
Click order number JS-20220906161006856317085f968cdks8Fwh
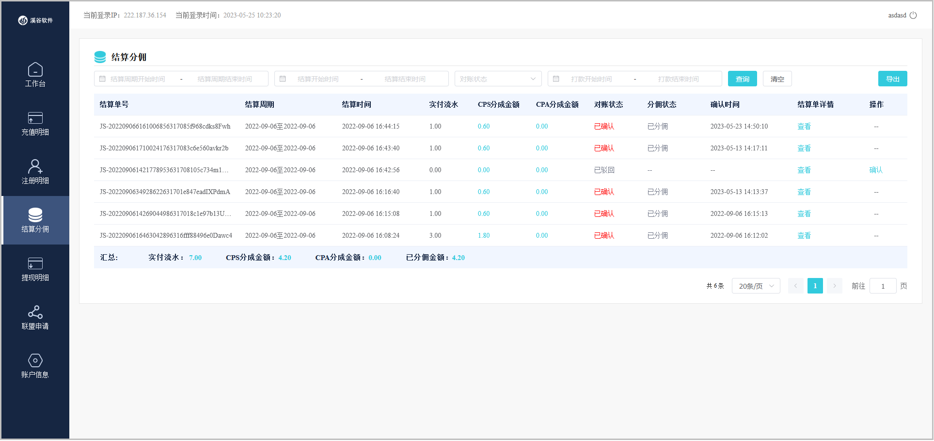click(x=165, y=126)
